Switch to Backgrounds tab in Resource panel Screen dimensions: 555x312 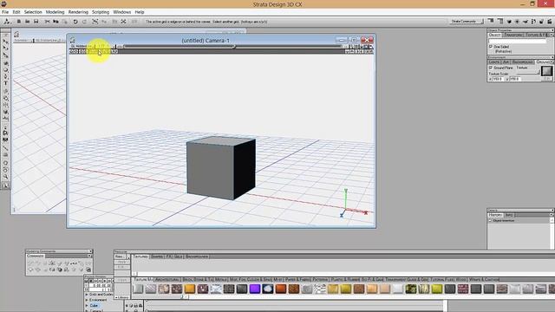pyautogui.click(x=197, y=257)
